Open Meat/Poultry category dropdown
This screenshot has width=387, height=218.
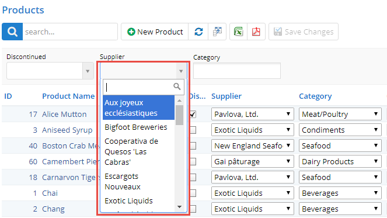pyautogui.click(x=340, y=114)
